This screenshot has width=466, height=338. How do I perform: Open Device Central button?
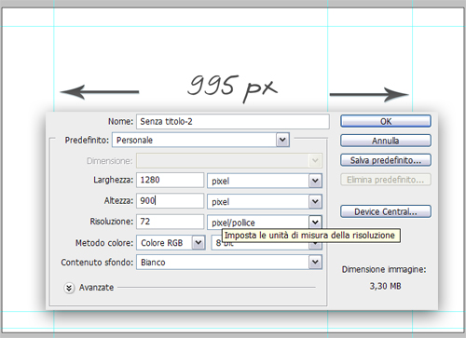pos(386,211)
